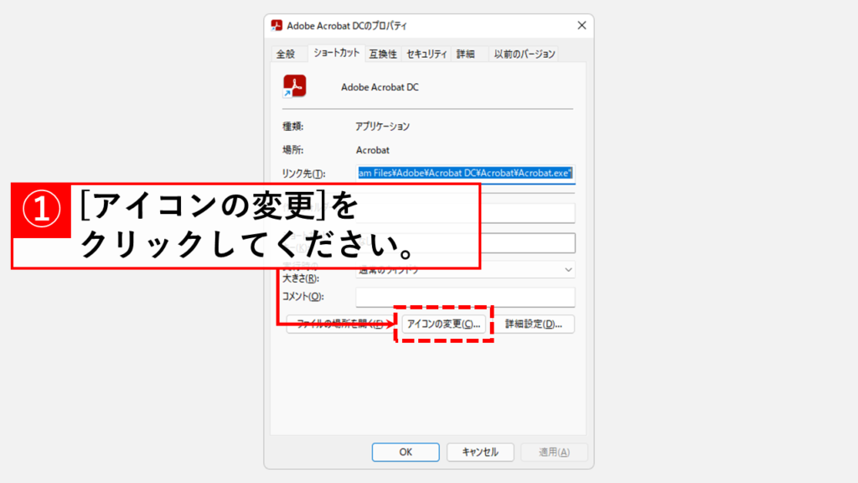Screen dimensions: 858x483
Task: Switch to the 全般 tab
Action: point(286,54)
